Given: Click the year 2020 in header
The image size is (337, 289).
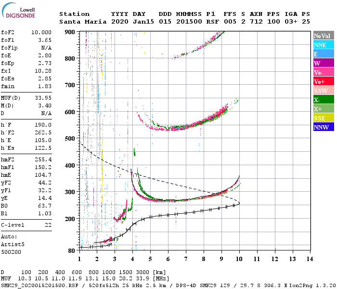Looking at the screenshot, I should pyautogui.click(x=120, y=22).
